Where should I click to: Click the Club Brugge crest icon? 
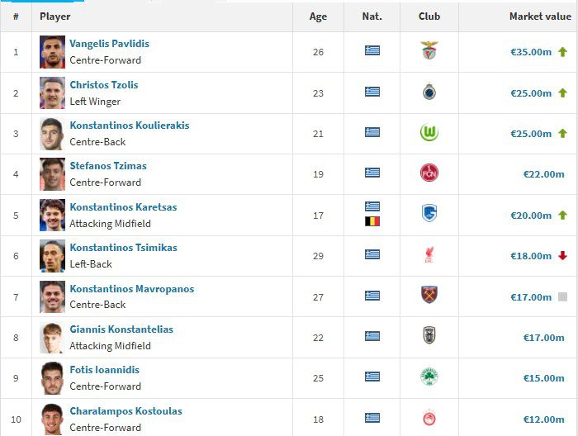click(x=429, y=92)
